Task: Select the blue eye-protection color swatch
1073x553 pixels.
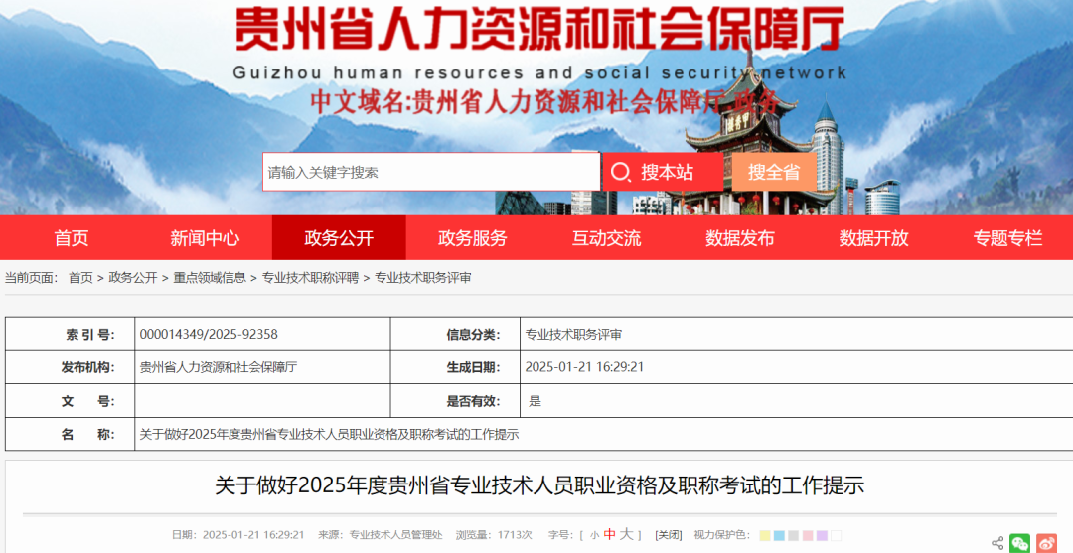Action: (x=780, y=536)
